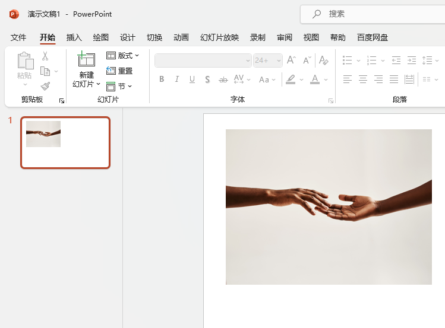The image size is (445, 328).
Task: Increase font size with larger A icon
Action: tap(291, 60)
